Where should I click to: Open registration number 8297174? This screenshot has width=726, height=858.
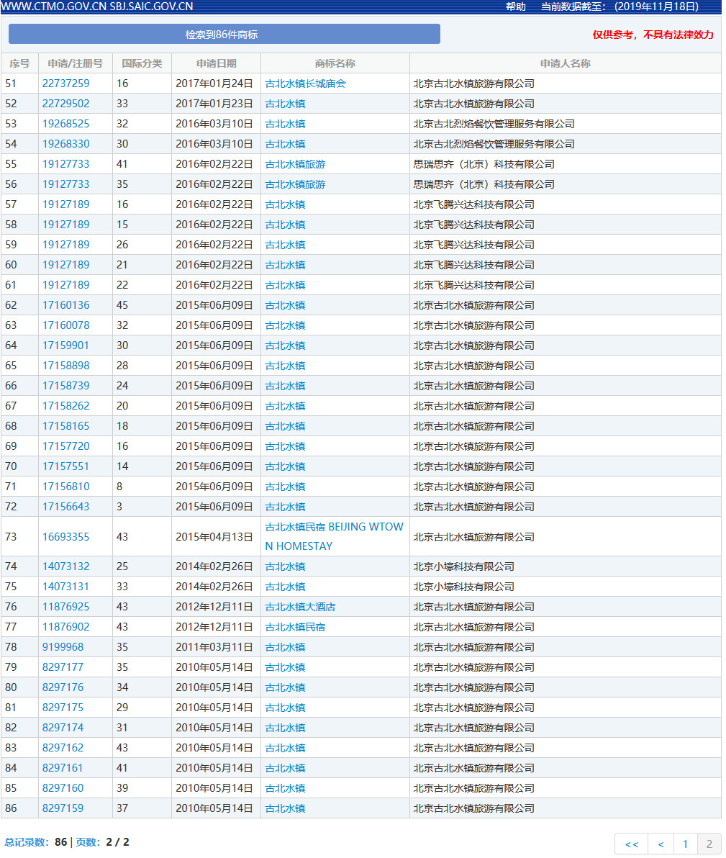click(x=63, y=728)
